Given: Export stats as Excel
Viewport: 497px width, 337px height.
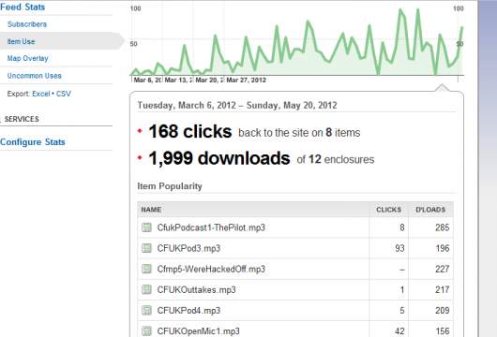Looking at the screenshot, I should (41, 94).
